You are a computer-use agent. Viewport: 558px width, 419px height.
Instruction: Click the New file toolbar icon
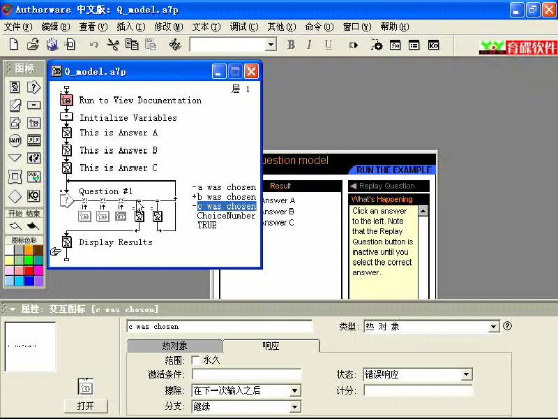pos(13,45)
